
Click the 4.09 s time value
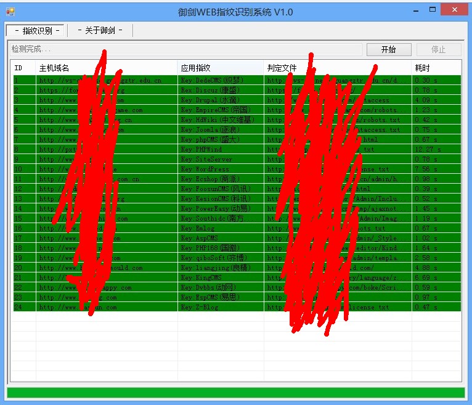coord(426,100)
